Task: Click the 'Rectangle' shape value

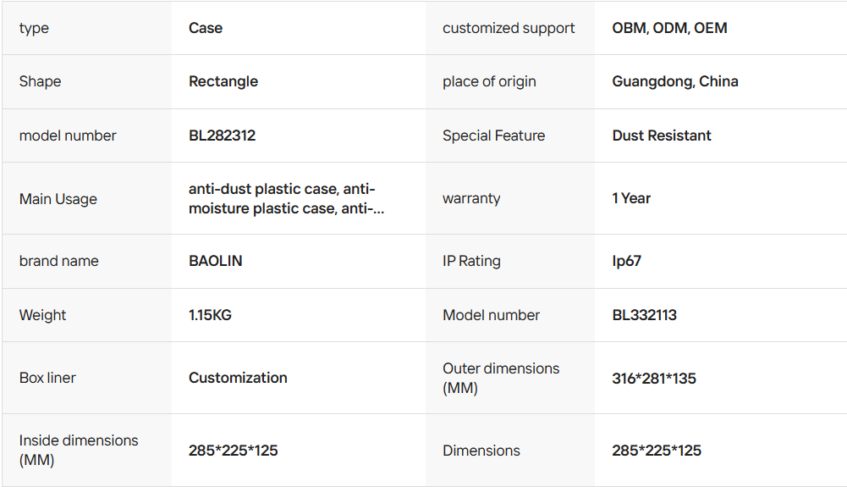Action: point(223,81)
